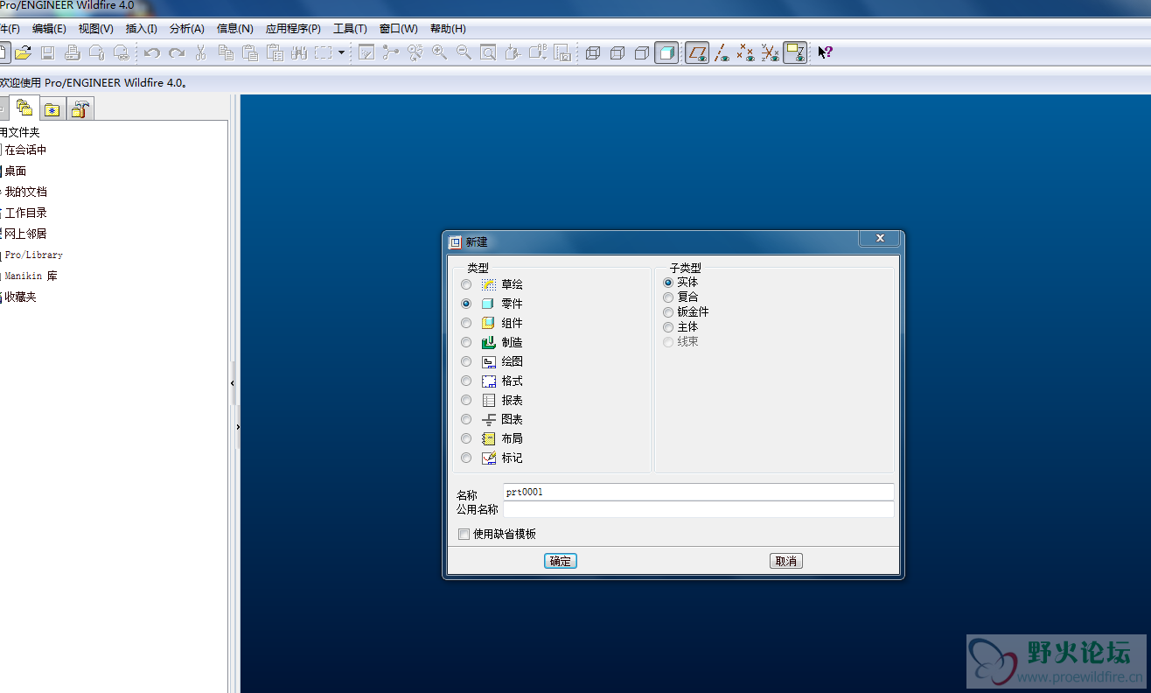Image resolution: width=1151 pixels, height=693 pixels.
Task: Open the 窗口(W) menu
Action: coord(399,29)
